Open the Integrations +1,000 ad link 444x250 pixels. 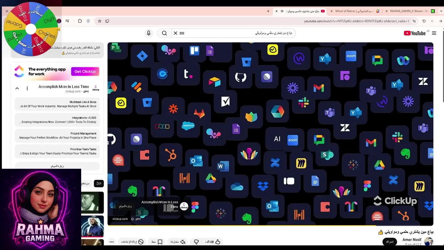pos(57,120)
